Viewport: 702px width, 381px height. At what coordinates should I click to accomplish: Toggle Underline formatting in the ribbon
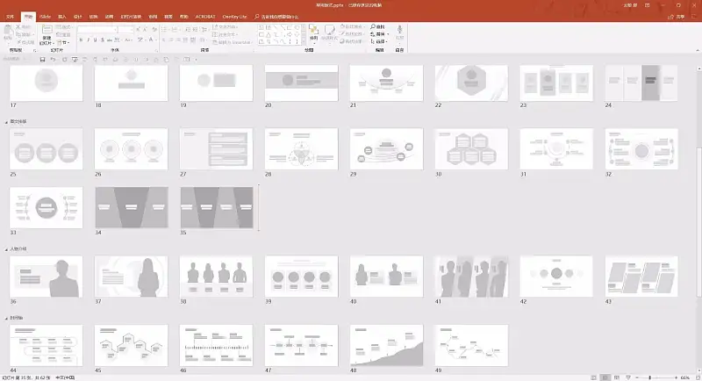click(x=95, y=40)
